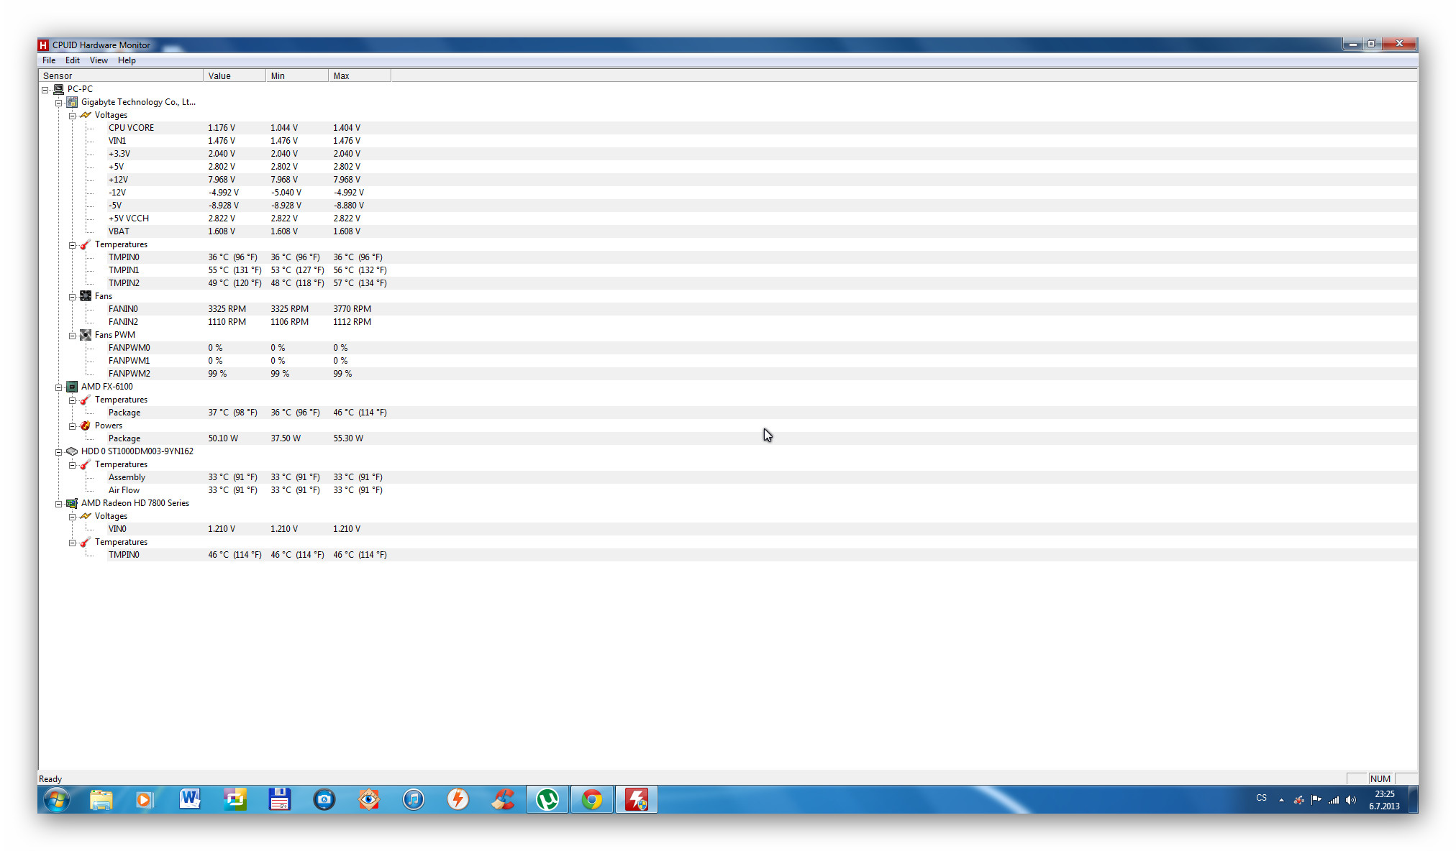Open the camera app taskbar icon
1456x851 pixels.
pyautogui.click(x=324, y=799)
